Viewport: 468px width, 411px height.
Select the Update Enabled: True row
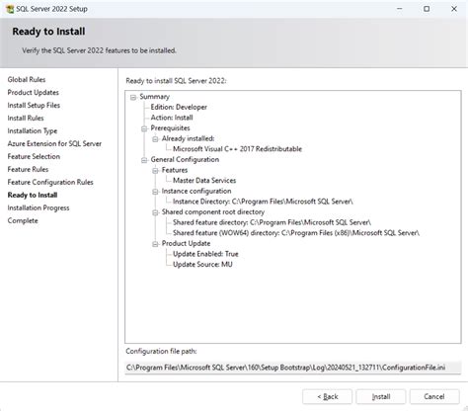(x=205, y=254)
